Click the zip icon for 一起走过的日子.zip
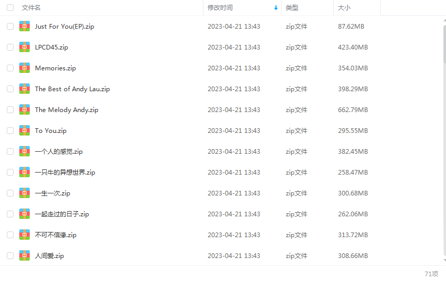446x282 pixels. 25,214
